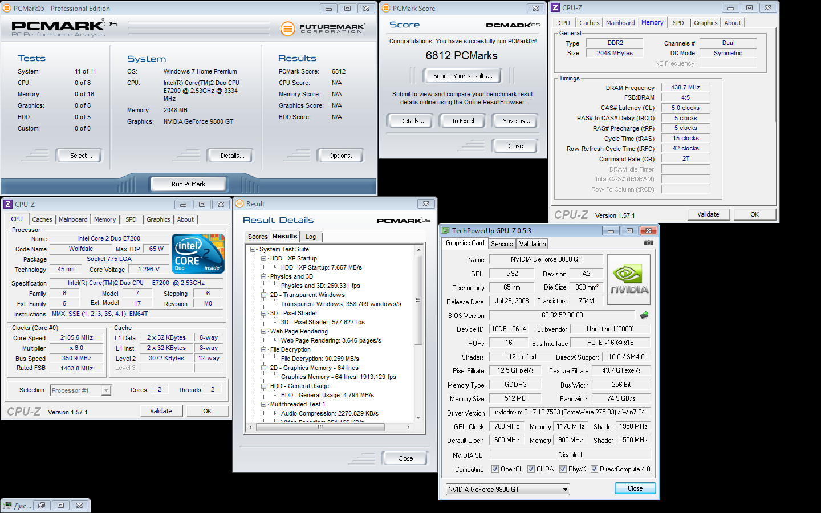Toggle the PhysX checkbox

[x=563, y=469]
